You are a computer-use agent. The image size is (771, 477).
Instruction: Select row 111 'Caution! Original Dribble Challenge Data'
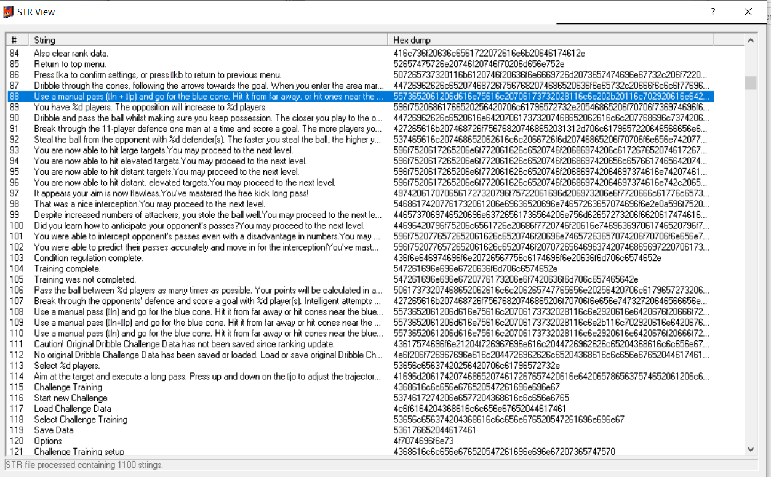click(360, 344)
